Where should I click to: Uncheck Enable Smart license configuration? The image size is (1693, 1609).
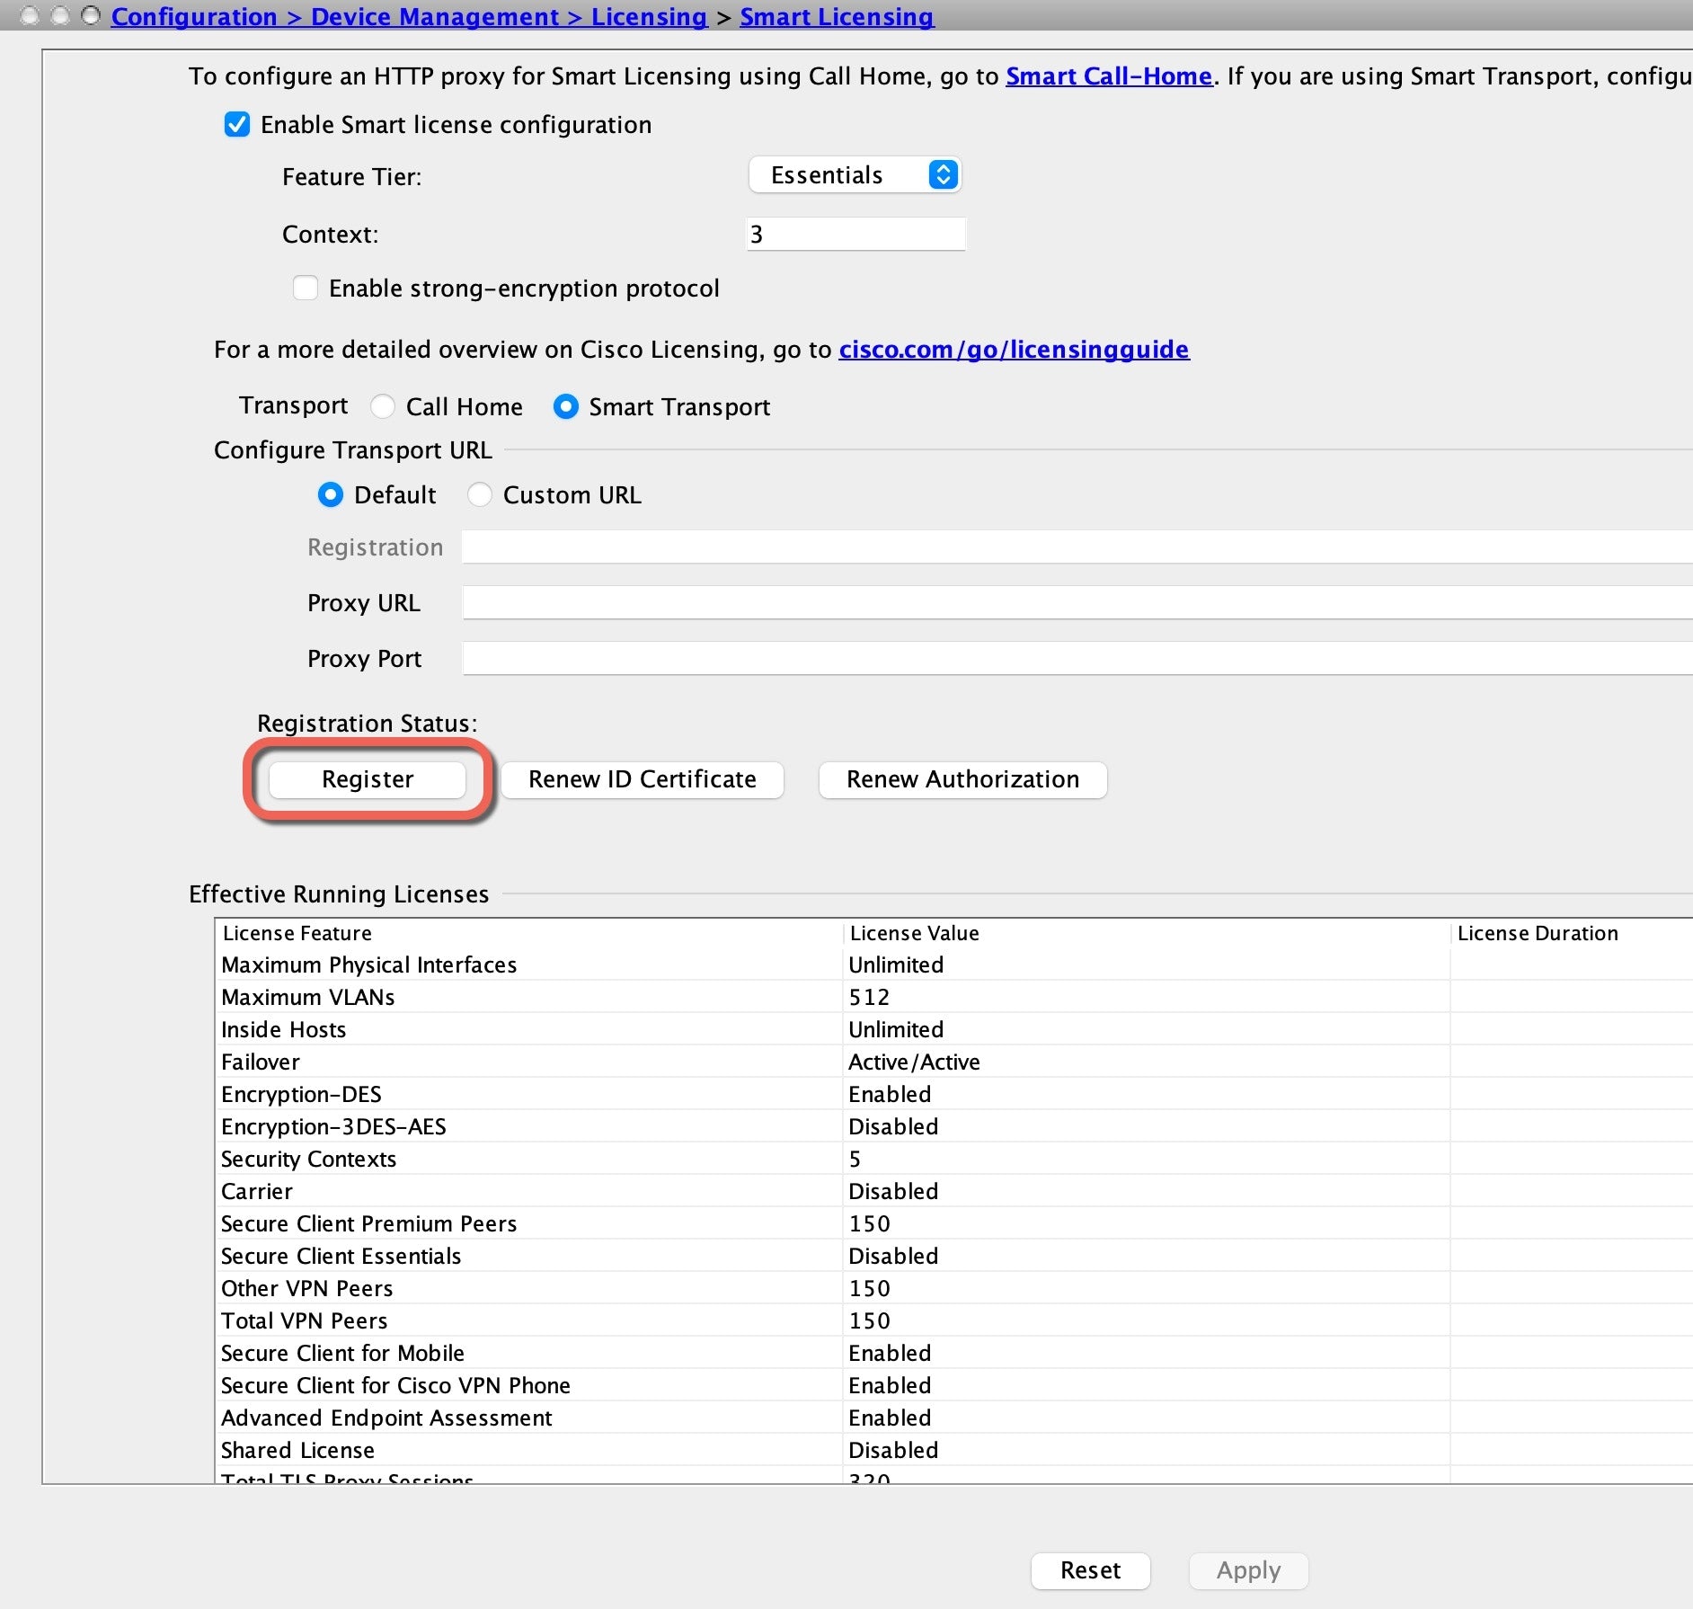click(237, 125)
